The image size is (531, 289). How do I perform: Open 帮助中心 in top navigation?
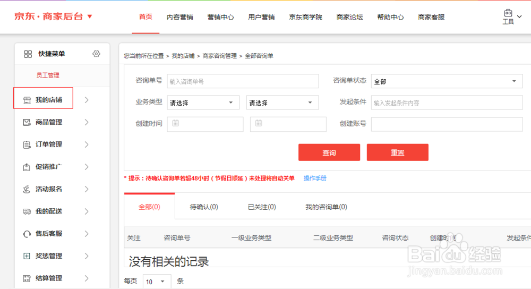pos(390,17)
